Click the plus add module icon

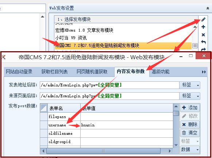pos(203,27)
